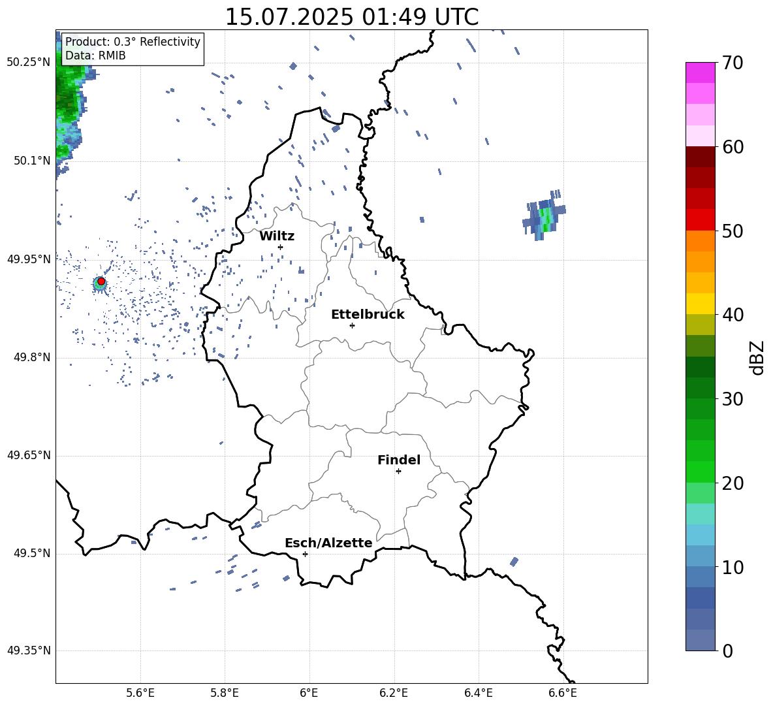Viewport: 773px width, 706px height.
Task: Click the 'Product: 0.3° Reflectivity' legend text
Action: pyautogui.click(x=133, y=41)
